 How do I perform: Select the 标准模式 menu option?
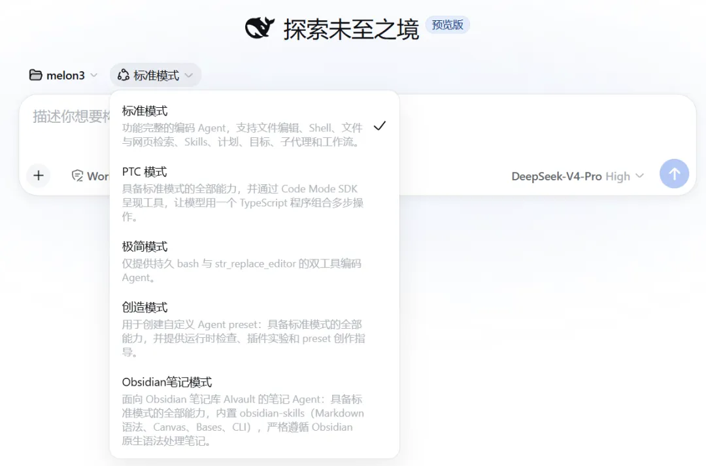pyautogui.click(x=254, y=125)
